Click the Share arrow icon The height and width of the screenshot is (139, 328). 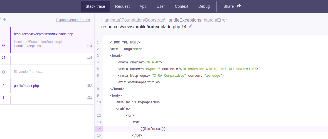click(x=239, y=6)
